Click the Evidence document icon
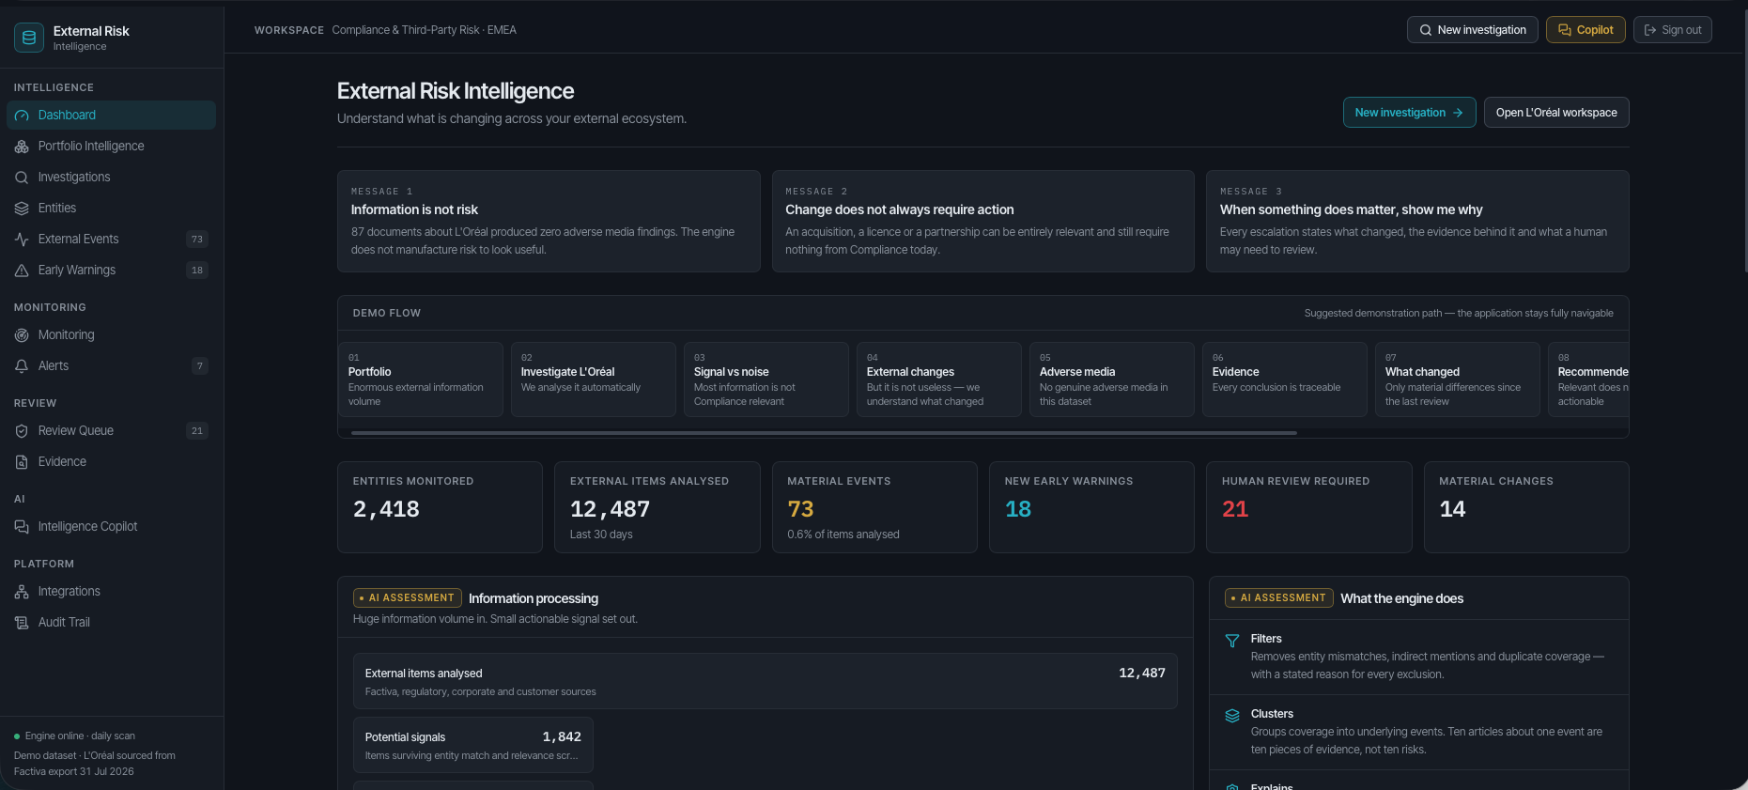 point(22,462)
